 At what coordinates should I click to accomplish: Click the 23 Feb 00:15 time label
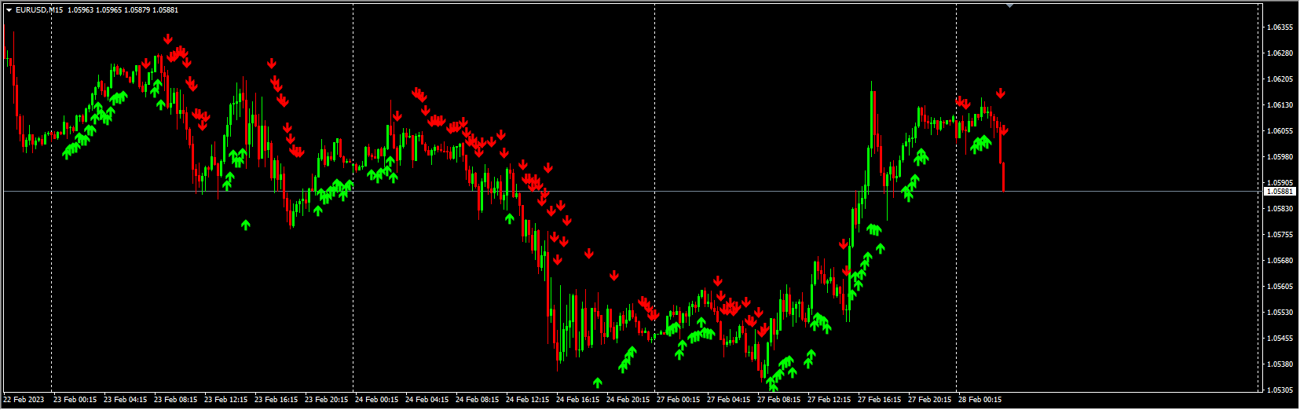pyautogui.click(x=75, y=400)
